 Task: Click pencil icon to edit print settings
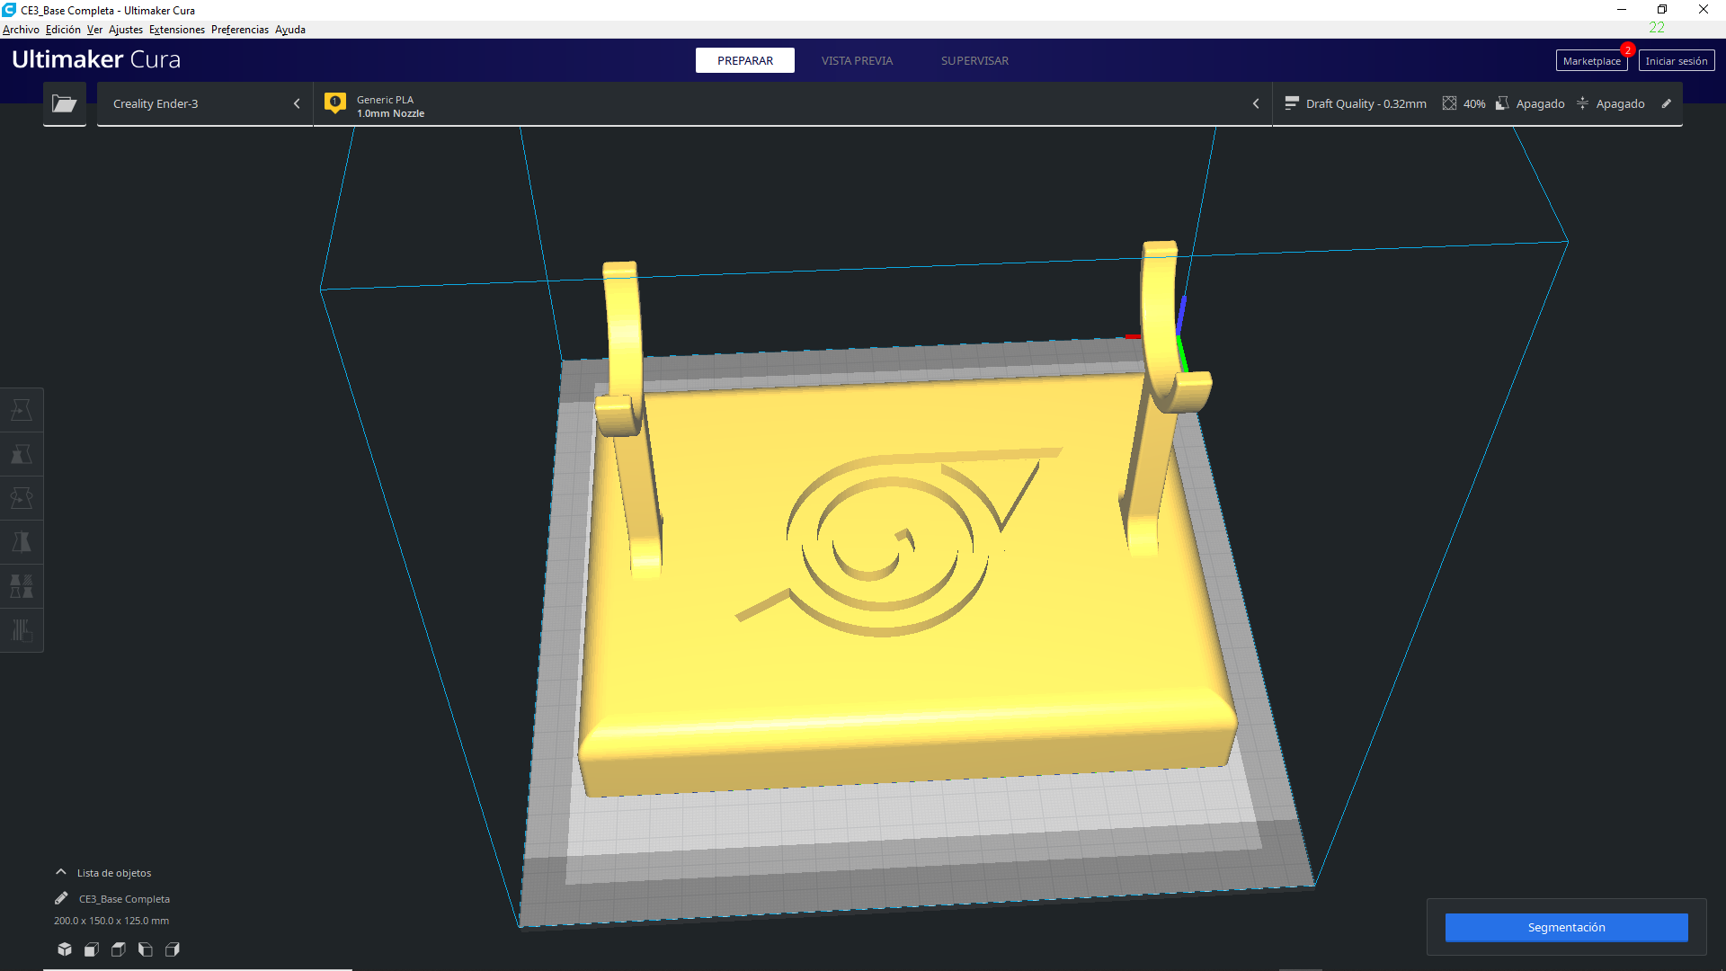[1666, 103]
